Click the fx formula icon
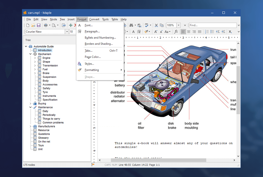 [176, 32]
